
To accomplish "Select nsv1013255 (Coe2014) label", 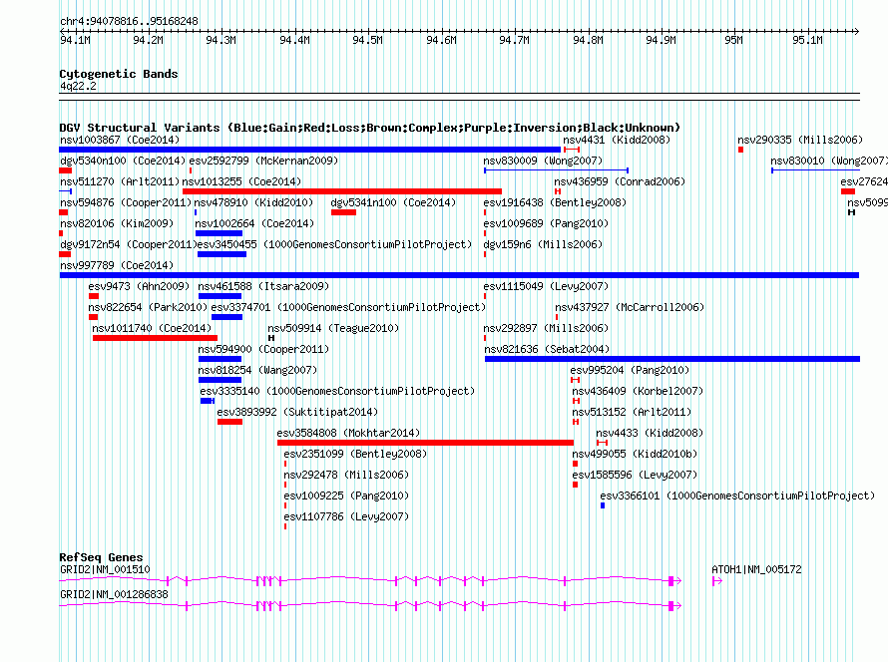I will coord(241,181).
